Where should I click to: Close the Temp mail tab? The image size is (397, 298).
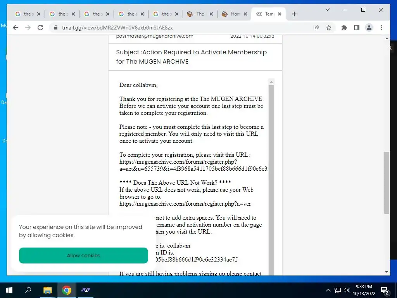click(x=280, y=14)
